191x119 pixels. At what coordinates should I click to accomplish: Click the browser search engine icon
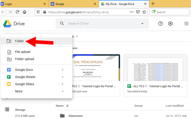154,12
